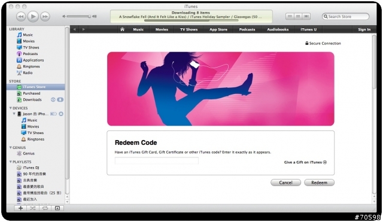Open the TV Shows store tab
383x222 pixels.
189,29
